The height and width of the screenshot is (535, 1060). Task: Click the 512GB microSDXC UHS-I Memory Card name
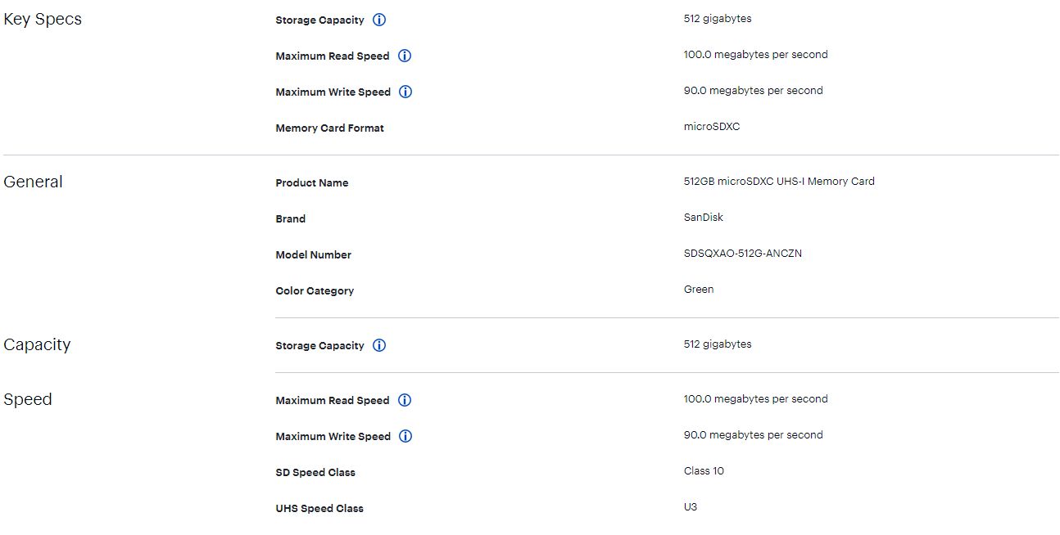point(778,182)
